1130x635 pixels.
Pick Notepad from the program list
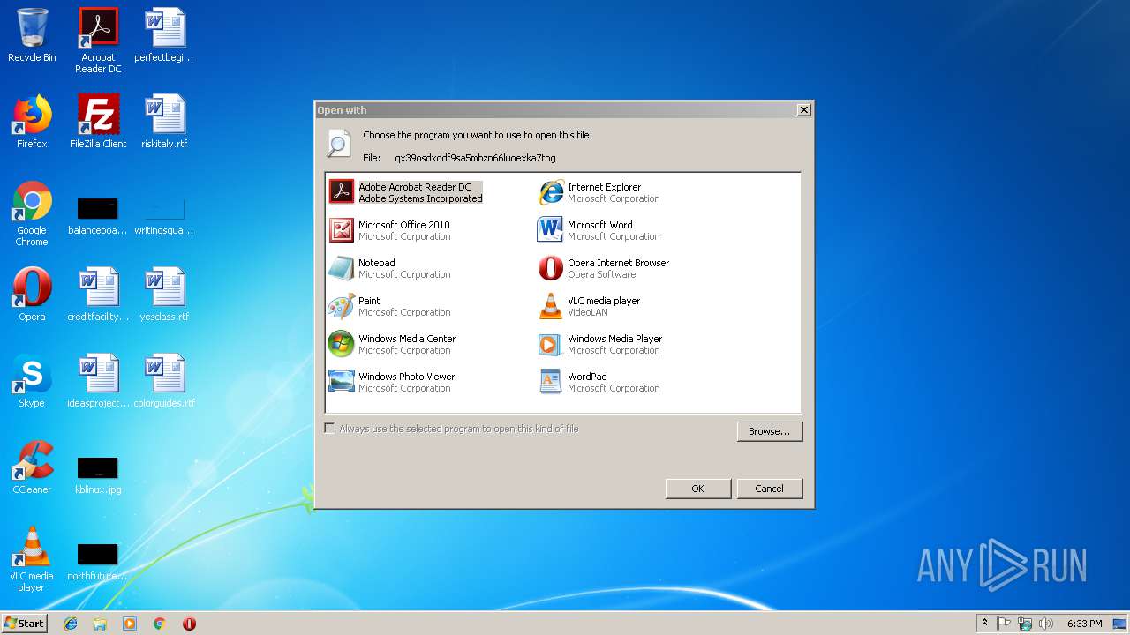point(389,268)
